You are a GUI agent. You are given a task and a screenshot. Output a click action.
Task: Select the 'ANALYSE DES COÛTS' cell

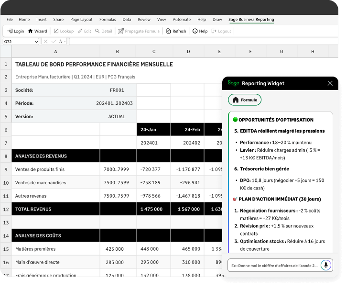(x=55, y=235)
